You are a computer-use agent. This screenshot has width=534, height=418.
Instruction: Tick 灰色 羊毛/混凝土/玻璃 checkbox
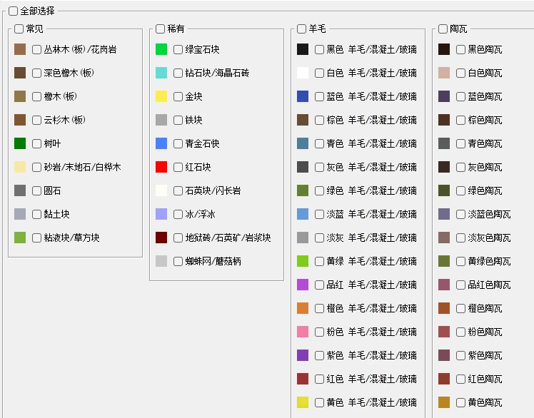319,167
